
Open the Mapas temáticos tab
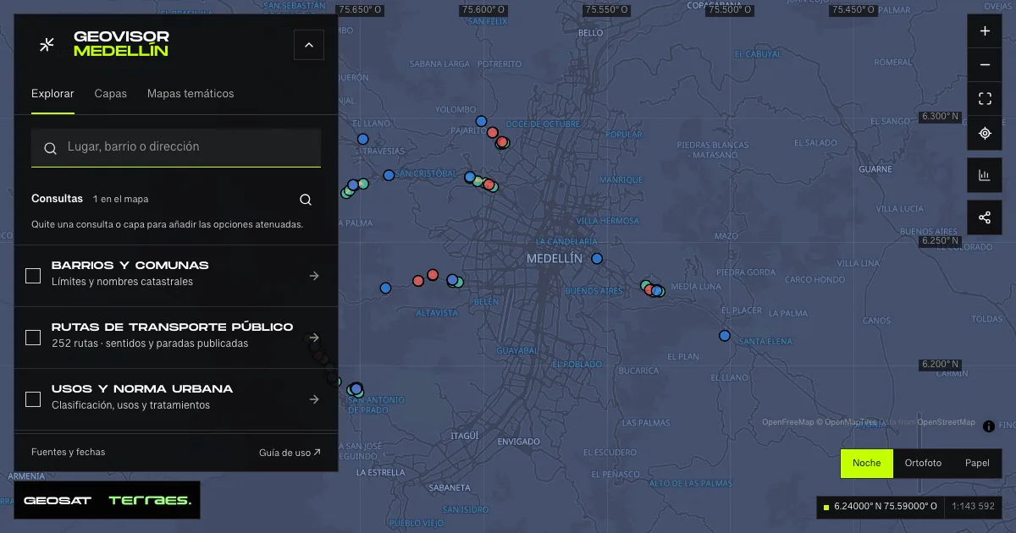pos(190,94)
